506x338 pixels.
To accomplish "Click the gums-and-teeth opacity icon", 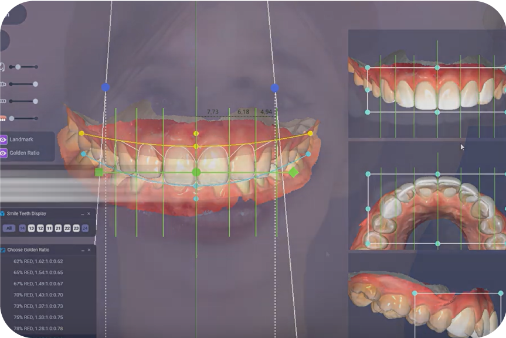I will click(x=3, y=118).
